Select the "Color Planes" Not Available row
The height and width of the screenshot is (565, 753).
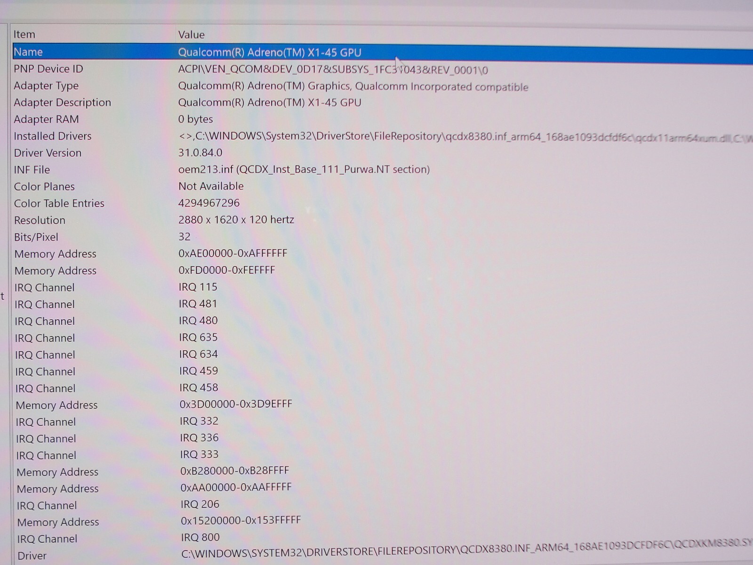[x=382, y=186]
